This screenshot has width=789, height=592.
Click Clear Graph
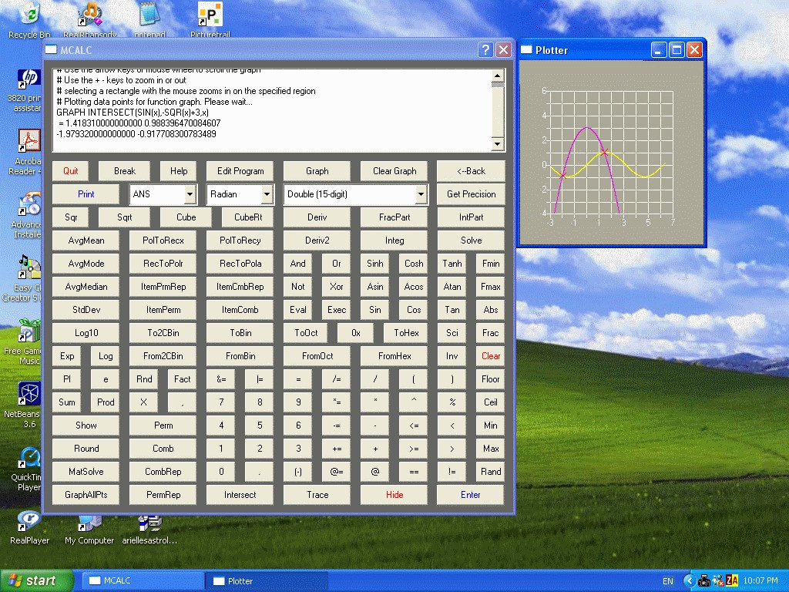pyautogui.click(x=394, y=171)
